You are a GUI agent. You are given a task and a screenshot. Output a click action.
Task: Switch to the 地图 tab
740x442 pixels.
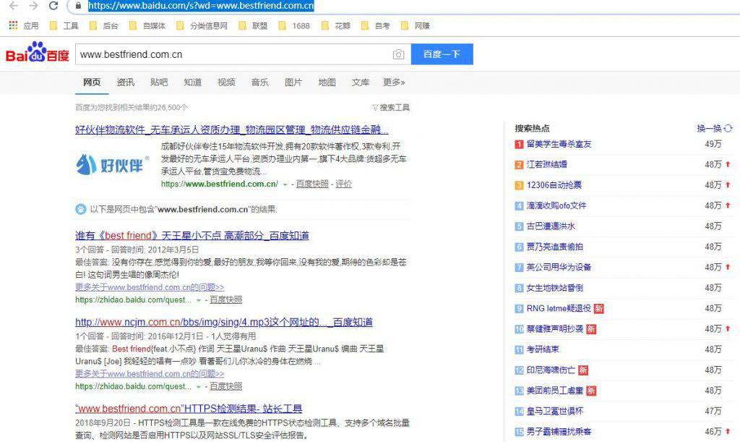pos(327,82)
